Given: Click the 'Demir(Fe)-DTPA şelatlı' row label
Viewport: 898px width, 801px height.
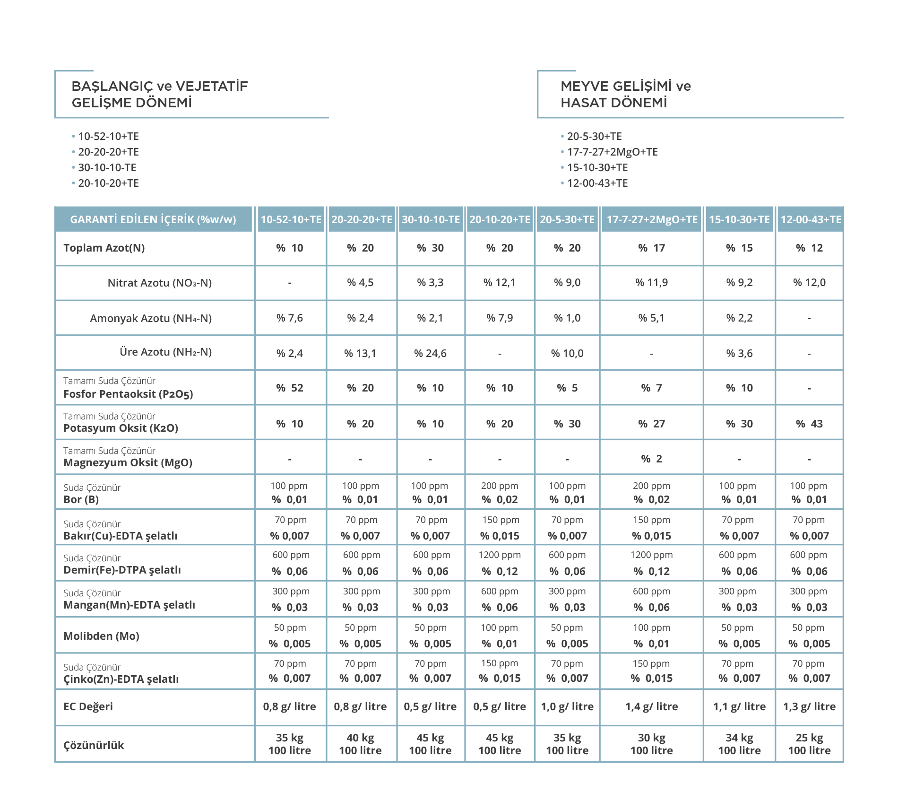Looking at the screenshot, I should pos(122,570).
